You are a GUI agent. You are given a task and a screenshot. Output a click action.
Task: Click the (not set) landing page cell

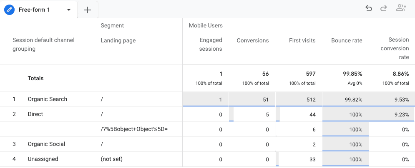pyautogui.click(x=111, y=159)
